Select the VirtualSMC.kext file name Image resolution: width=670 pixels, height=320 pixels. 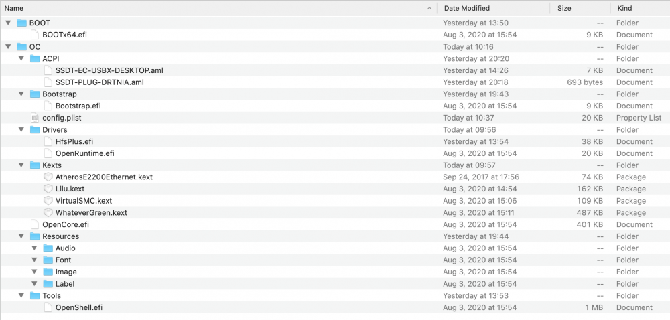84,201
